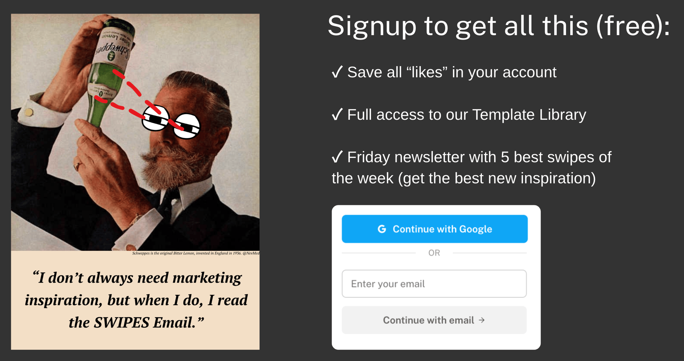Click the OR divider label
This screenshot has height=361, width=684.
click(434, 253)
